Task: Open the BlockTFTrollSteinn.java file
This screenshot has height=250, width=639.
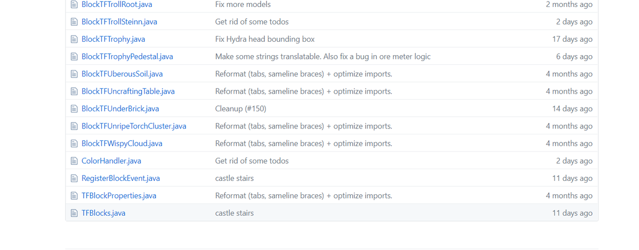Action: tap(119, 22)
